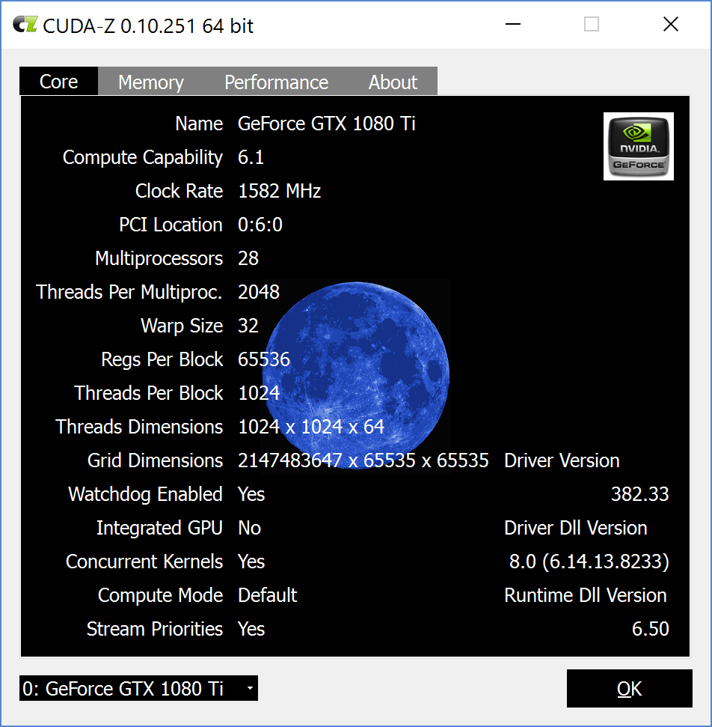This screenshot has width=712, height=727.
Task: Click the window title CUDA-Z 0.10.251 64 bit
Action: 148,26
